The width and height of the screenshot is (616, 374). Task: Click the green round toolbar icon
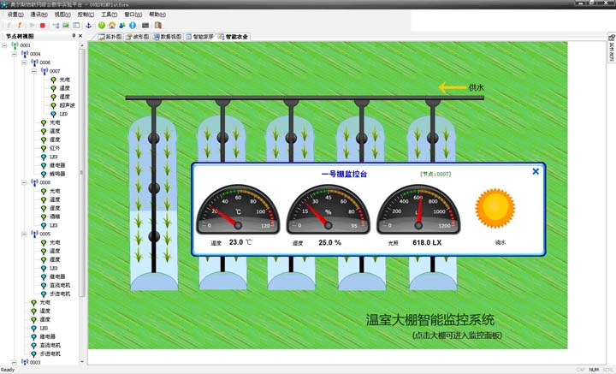(102, 26)
